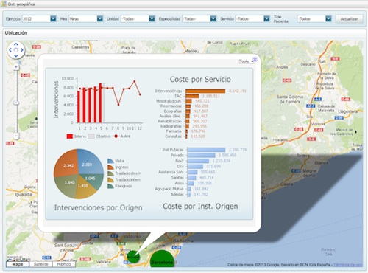Click the Sanitas row label
Screen dimensions: 368x273
pos(177,178)
